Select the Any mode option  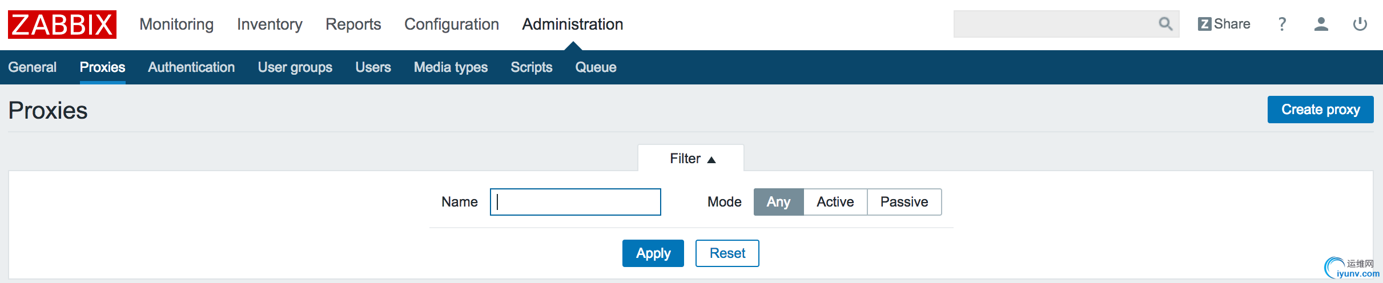(x=778, y=202)
